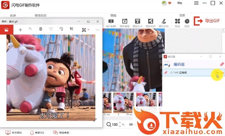Viewport: 225px width, 136px height.
Task: Click canvas scrollbar up arrow
Action: click(x=223, y=30)
